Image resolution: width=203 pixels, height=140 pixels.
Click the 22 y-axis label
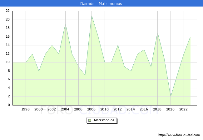(8, 11)
